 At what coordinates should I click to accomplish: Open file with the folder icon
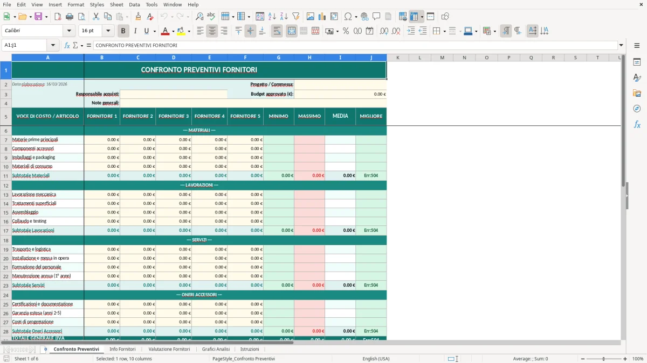pyautogui.click(x=22, y=17)
